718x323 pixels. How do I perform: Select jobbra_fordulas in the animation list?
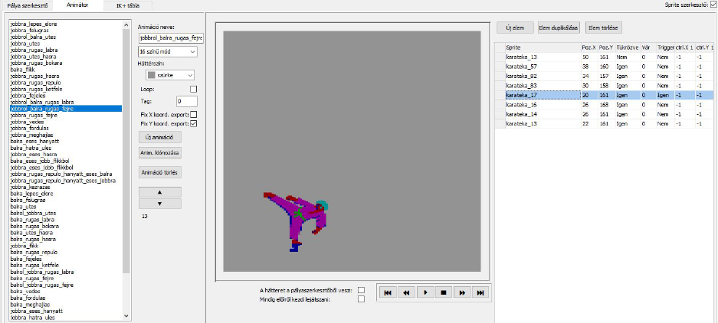pyautogui.click(x=31, y=128)
